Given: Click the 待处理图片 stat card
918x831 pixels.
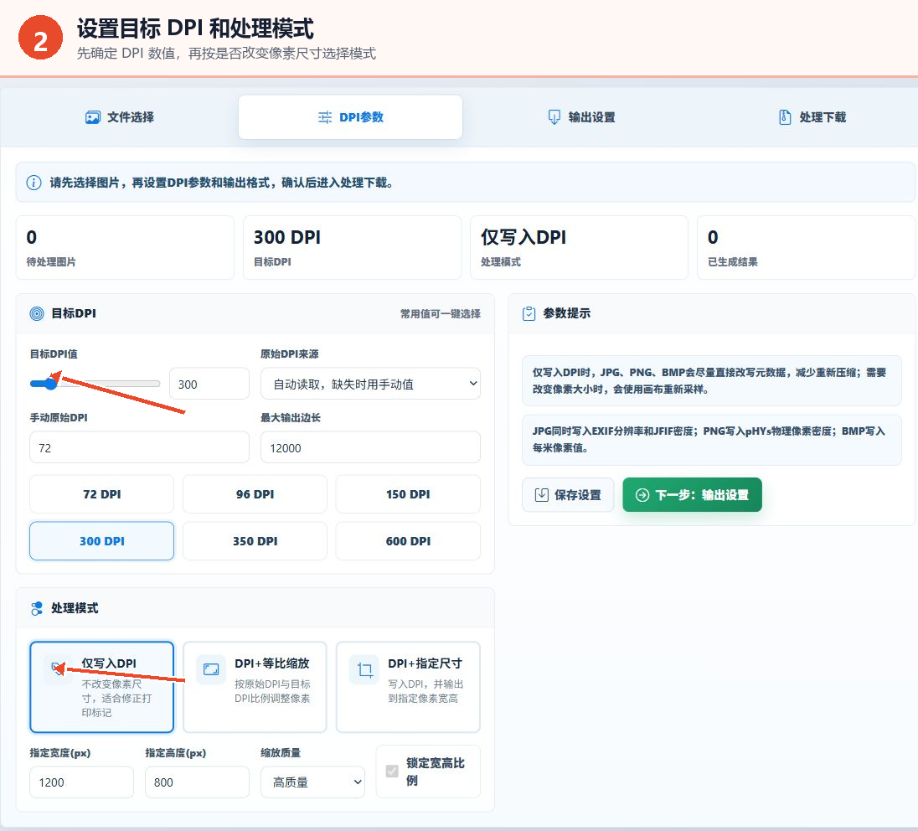Looking at the screenshot, I should (125, 248).
